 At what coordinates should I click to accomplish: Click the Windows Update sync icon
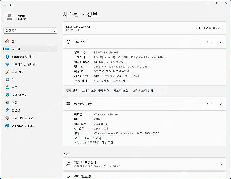click(x=7, y=126)
